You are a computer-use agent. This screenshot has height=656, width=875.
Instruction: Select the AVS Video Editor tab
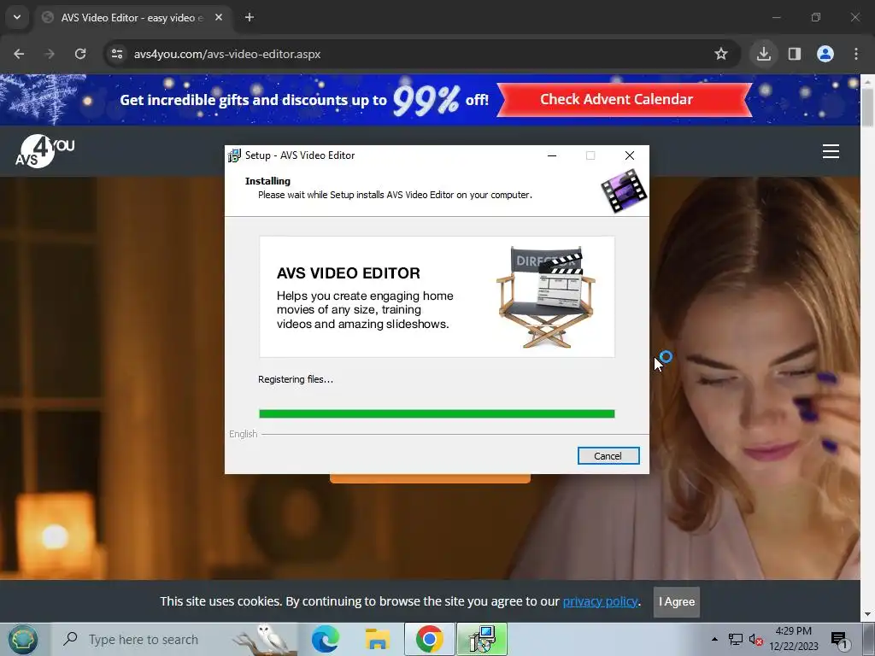[x=132, y=18]
